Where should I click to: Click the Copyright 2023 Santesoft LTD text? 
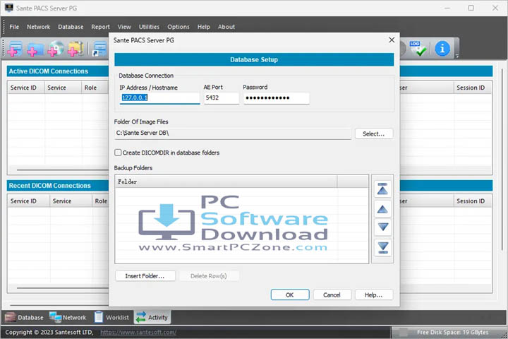49,332
